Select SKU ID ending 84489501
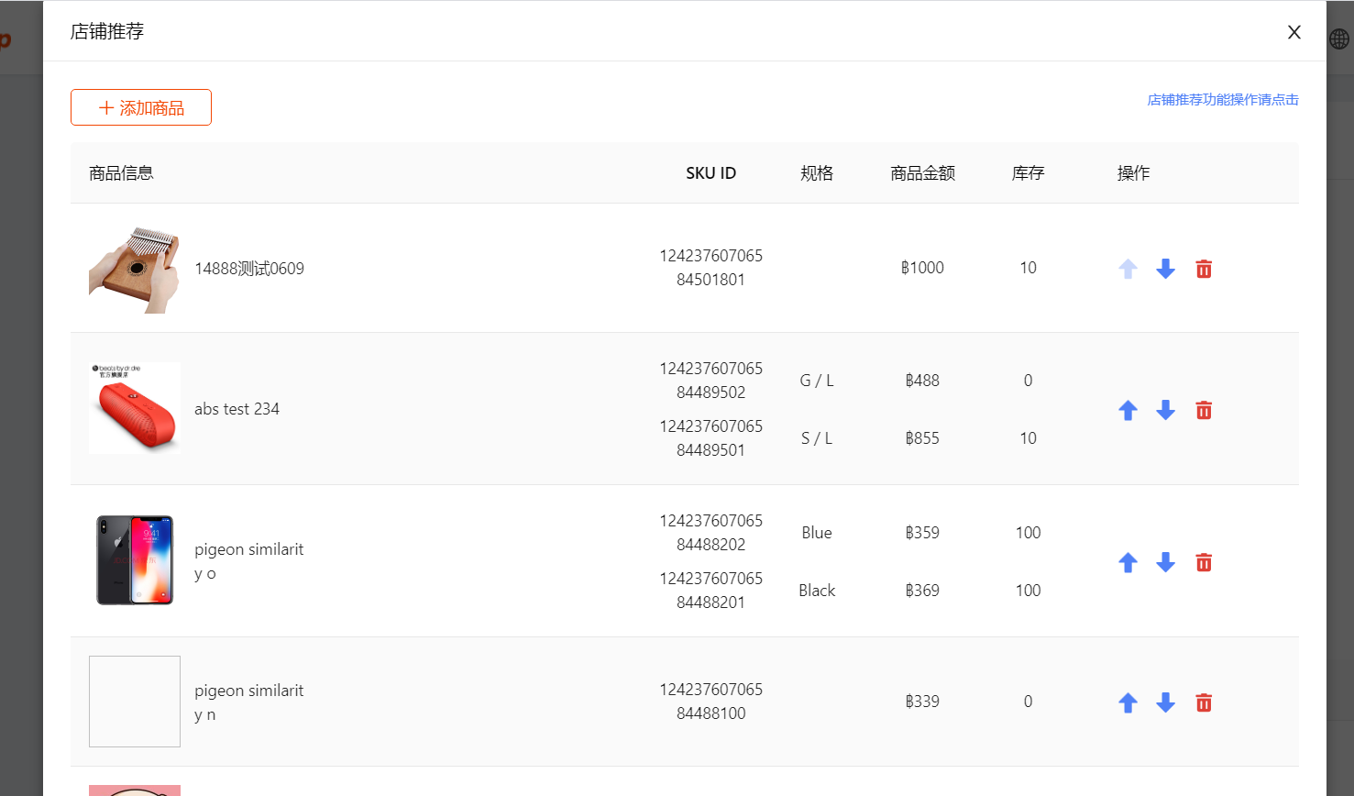The width and height of the screenshot is (1354, 796). click(x=711, y=438)
